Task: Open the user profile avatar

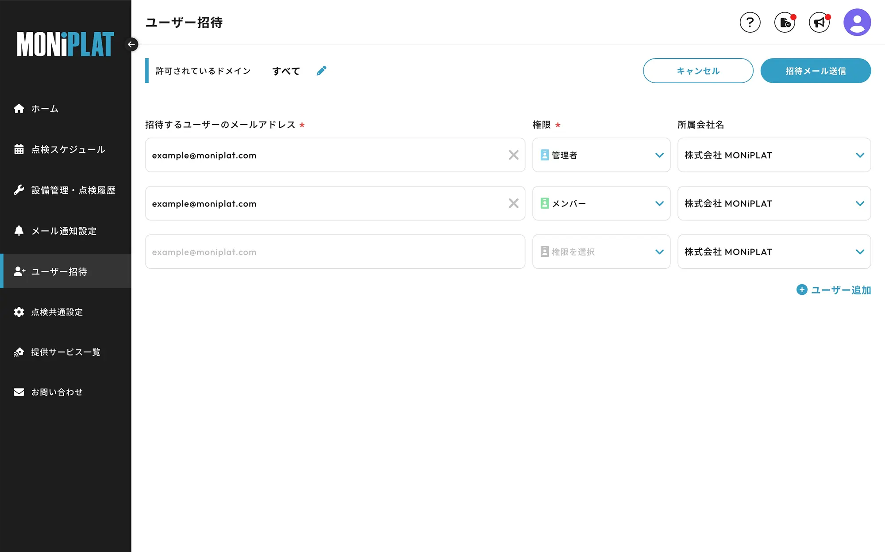Action: click(x=857, y=22)
